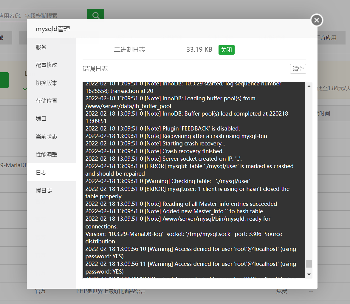Click the 'Checking table: ./mysql/user' warning line
Viewport: 350px width, 304px height.
coord(168,181)
